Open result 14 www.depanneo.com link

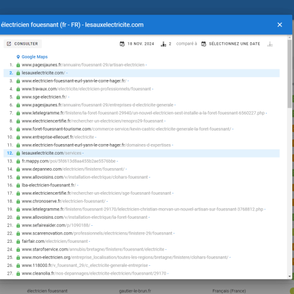(73, 169)
